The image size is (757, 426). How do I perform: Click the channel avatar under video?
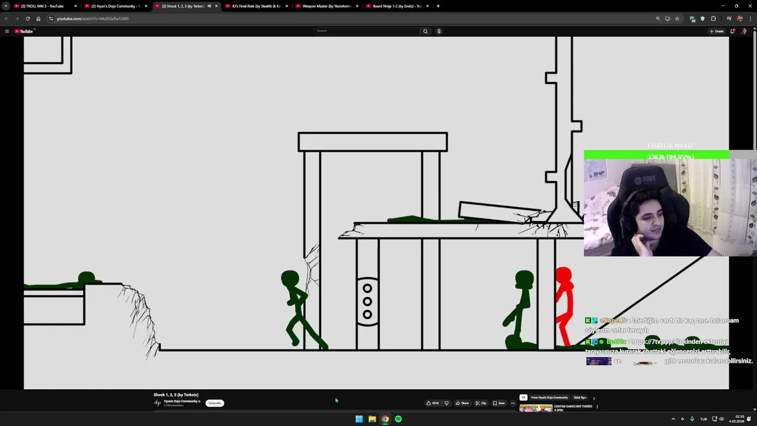(157, 403)
